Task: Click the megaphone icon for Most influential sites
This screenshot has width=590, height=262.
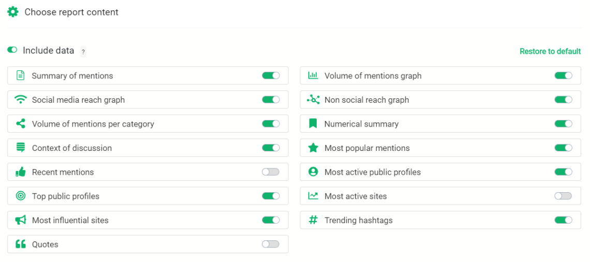Action: (x=21, y=220)
